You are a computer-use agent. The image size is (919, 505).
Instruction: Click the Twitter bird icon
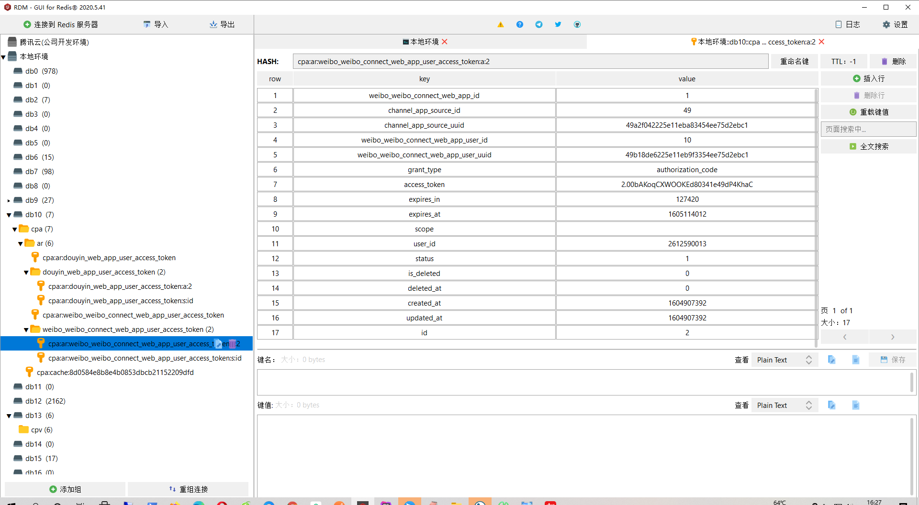558,24
